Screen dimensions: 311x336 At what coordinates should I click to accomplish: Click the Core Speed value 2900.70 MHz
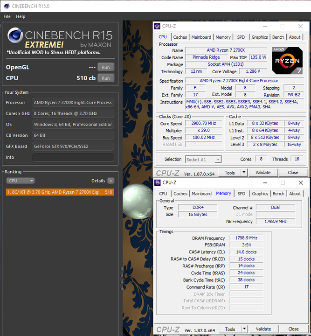(204, 123)
